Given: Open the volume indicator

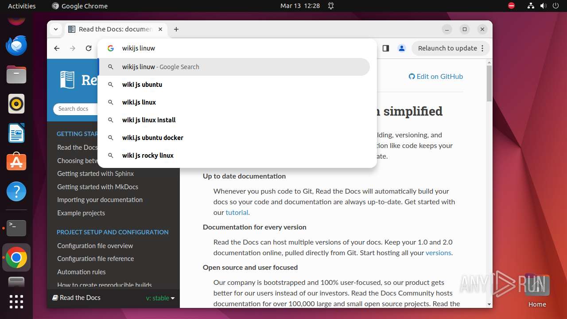Looking at the screenshot, I should click(x=543, y=6).
